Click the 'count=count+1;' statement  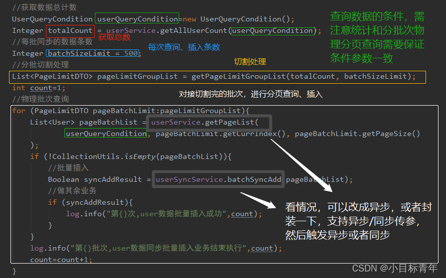click(x=61, y=259)
